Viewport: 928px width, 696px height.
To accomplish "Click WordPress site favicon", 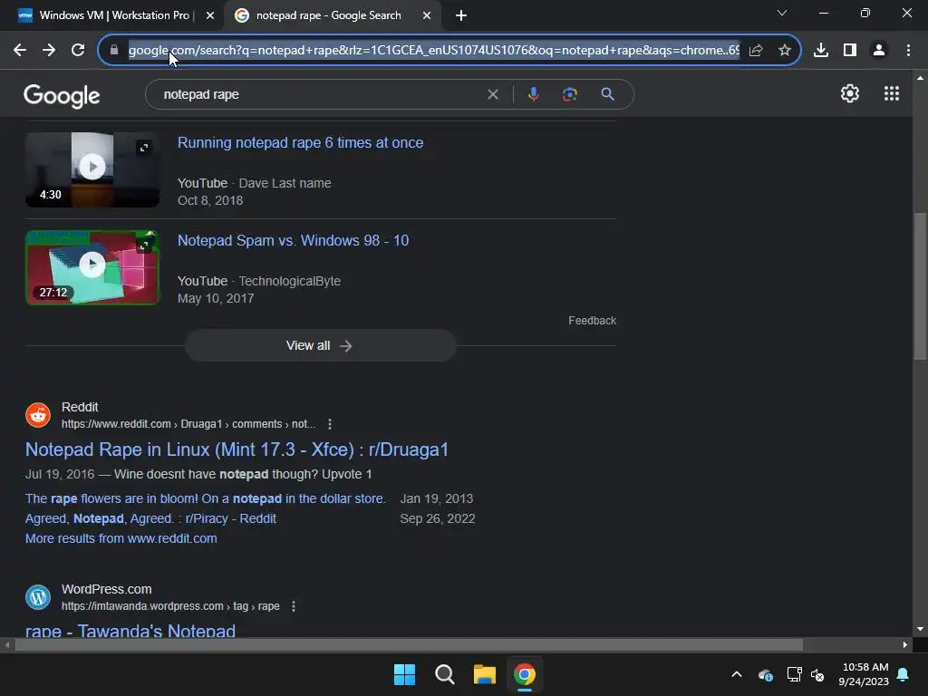I will 38,597.
